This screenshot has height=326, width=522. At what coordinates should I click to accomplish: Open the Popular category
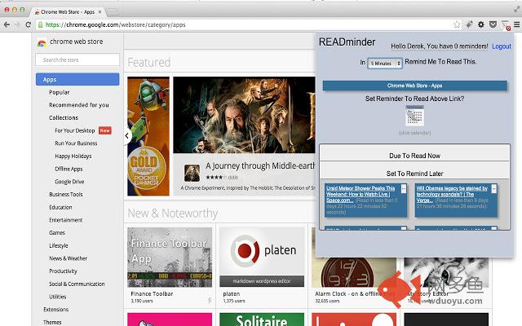[60, 92]
